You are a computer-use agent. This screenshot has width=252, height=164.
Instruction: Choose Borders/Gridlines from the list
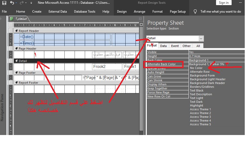[202, 87]
